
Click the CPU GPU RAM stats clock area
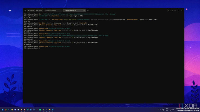click(x=187, y=110)
